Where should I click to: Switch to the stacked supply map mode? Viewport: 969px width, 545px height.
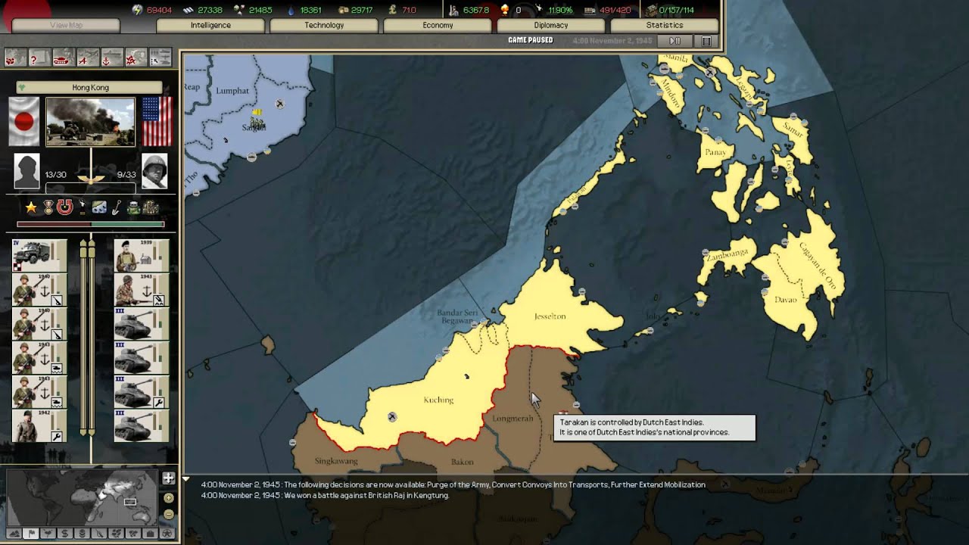coord(82,534)
